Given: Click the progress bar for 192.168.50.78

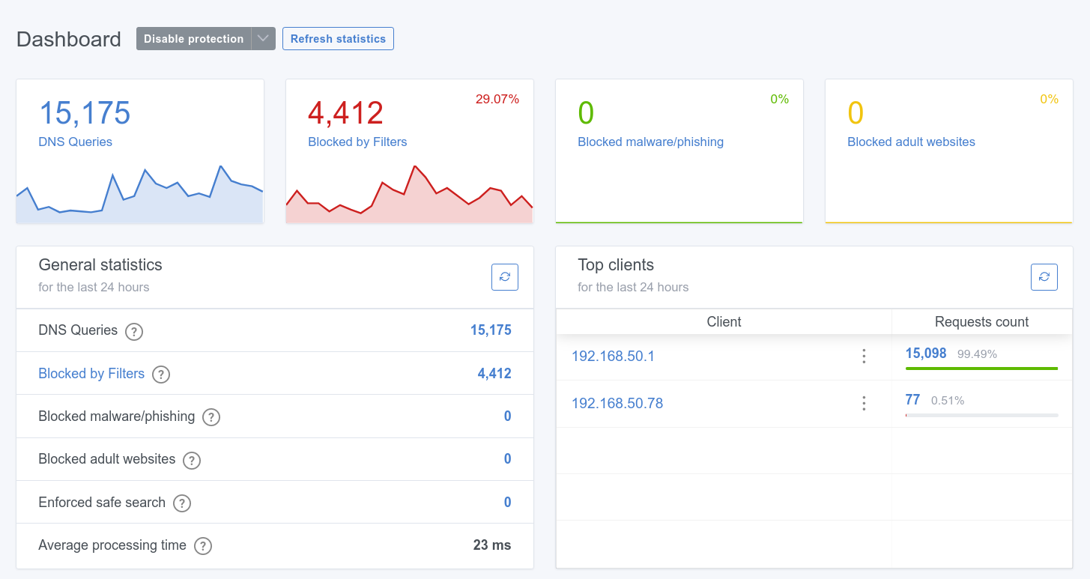Looking at the screenshot, I should 981,415.
